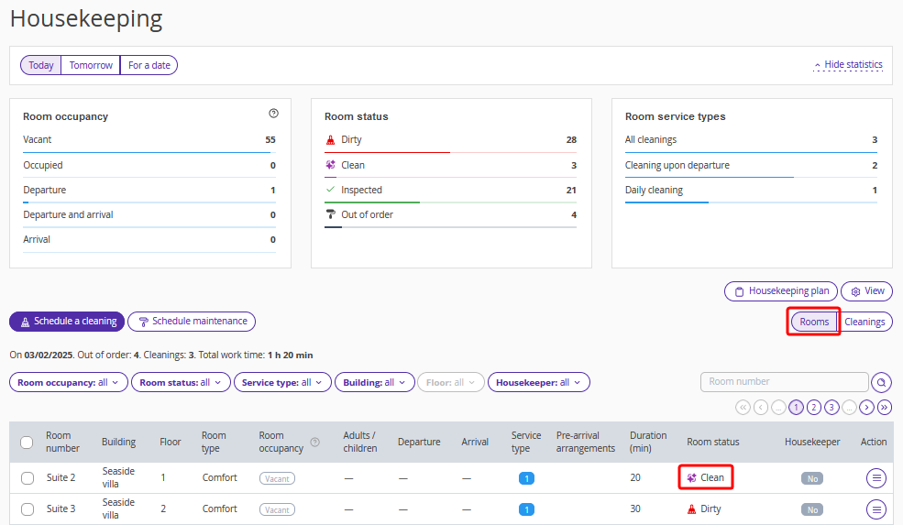903x525 pixels.
Task: Click help icon in Room occupancy column header
Action: tap(315, 443)
